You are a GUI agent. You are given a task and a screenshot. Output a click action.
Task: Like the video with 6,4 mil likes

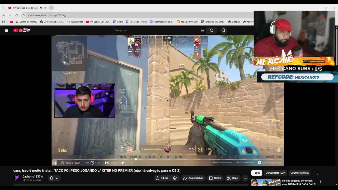click(162, 178)
